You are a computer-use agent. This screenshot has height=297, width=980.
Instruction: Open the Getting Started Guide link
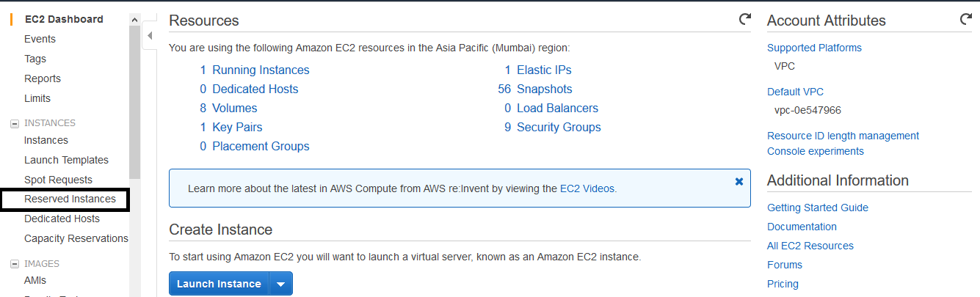[x=818, y=208]
